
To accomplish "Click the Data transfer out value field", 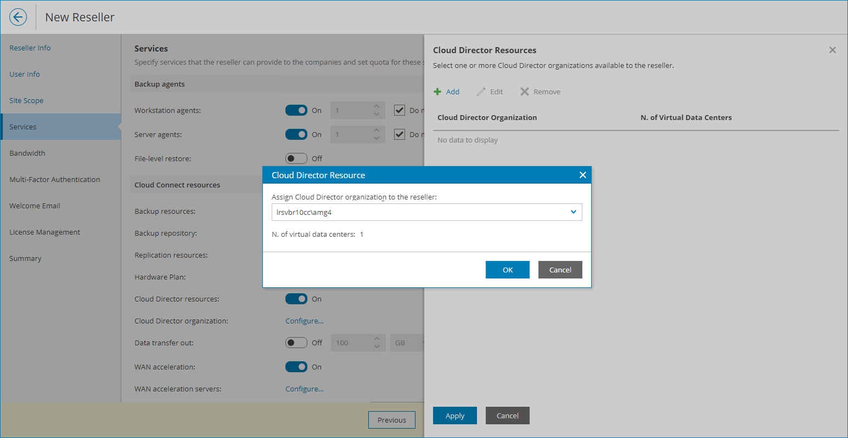I will point(351,343).
